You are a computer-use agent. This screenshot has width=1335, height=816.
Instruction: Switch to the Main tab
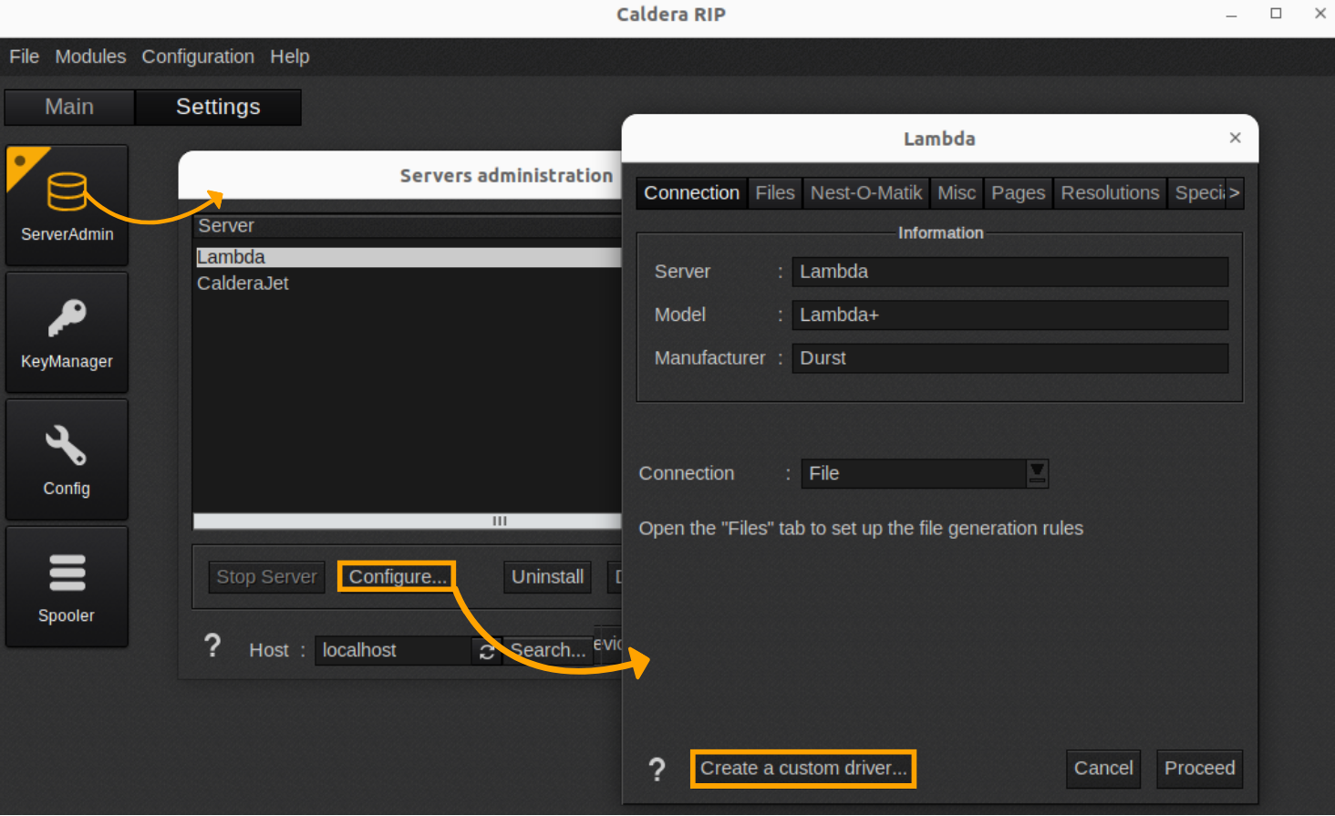pyautogui.click(x=69, y=107)
